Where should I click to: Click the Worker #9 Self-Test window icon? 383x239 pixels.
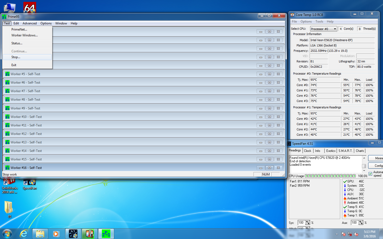7,108
